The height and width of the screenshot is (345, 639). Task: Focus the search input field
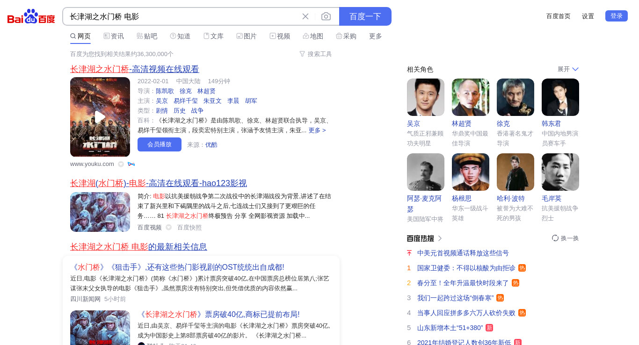[182, 16]
